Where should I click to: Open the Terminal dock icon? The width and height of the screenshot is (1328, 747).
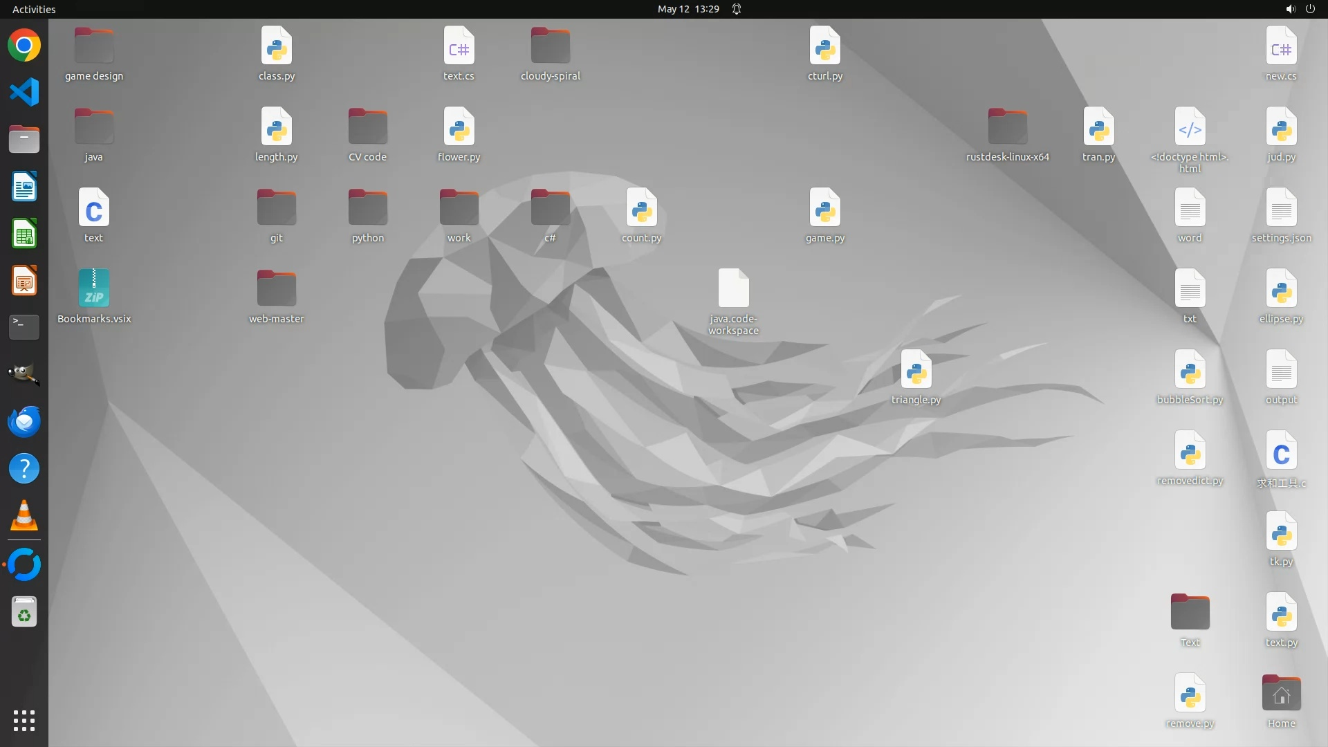(x=24, y=326)
